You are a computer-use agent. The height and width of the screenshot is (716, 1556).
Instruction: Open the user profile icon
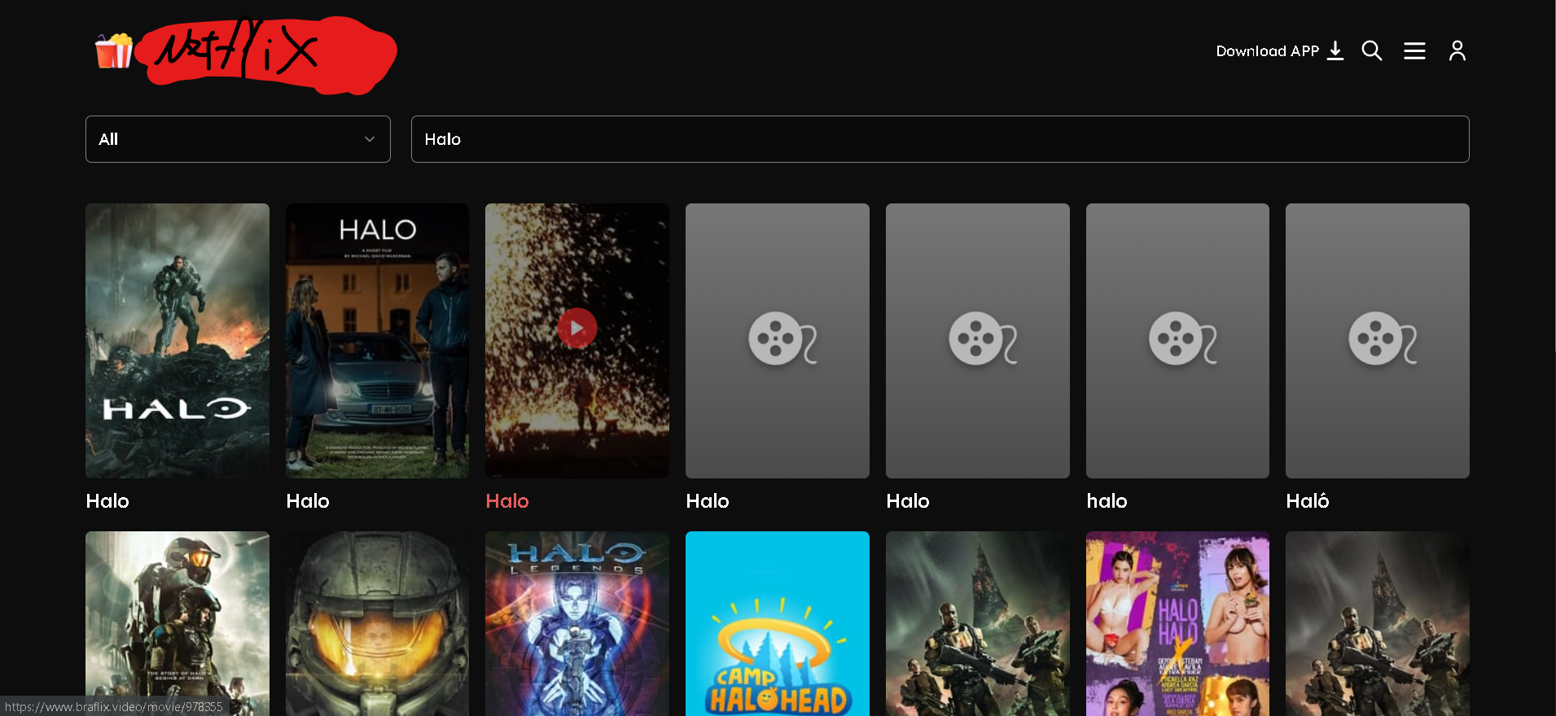tap(1457, 51)
